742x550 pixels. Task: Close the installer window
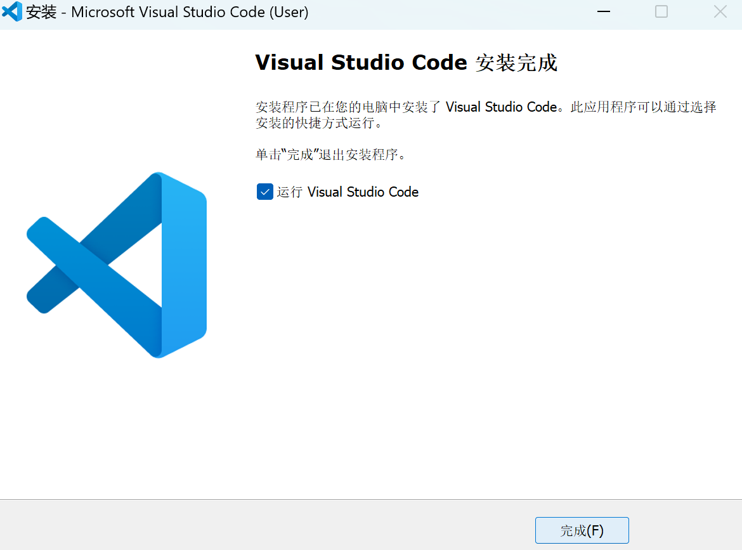tap(720, 11)
